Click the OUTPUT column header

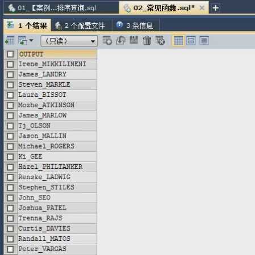click(x=57, y=54)
